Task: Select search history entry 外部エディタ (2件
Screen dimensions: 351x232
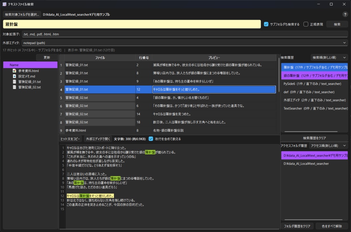Action: pyautogui.click(x=315, y=100)
